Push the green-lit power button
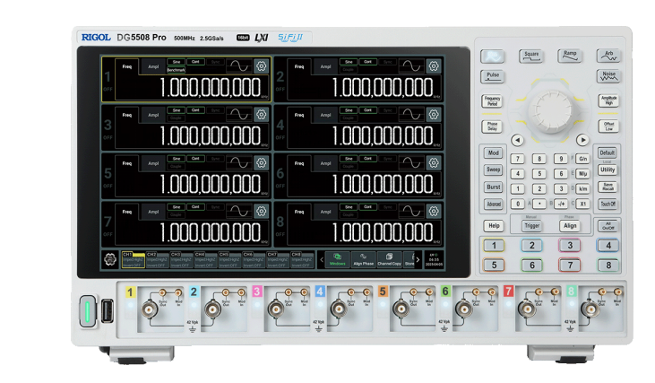The height and width of the screenshot is (383, 655). click(88, 311)
